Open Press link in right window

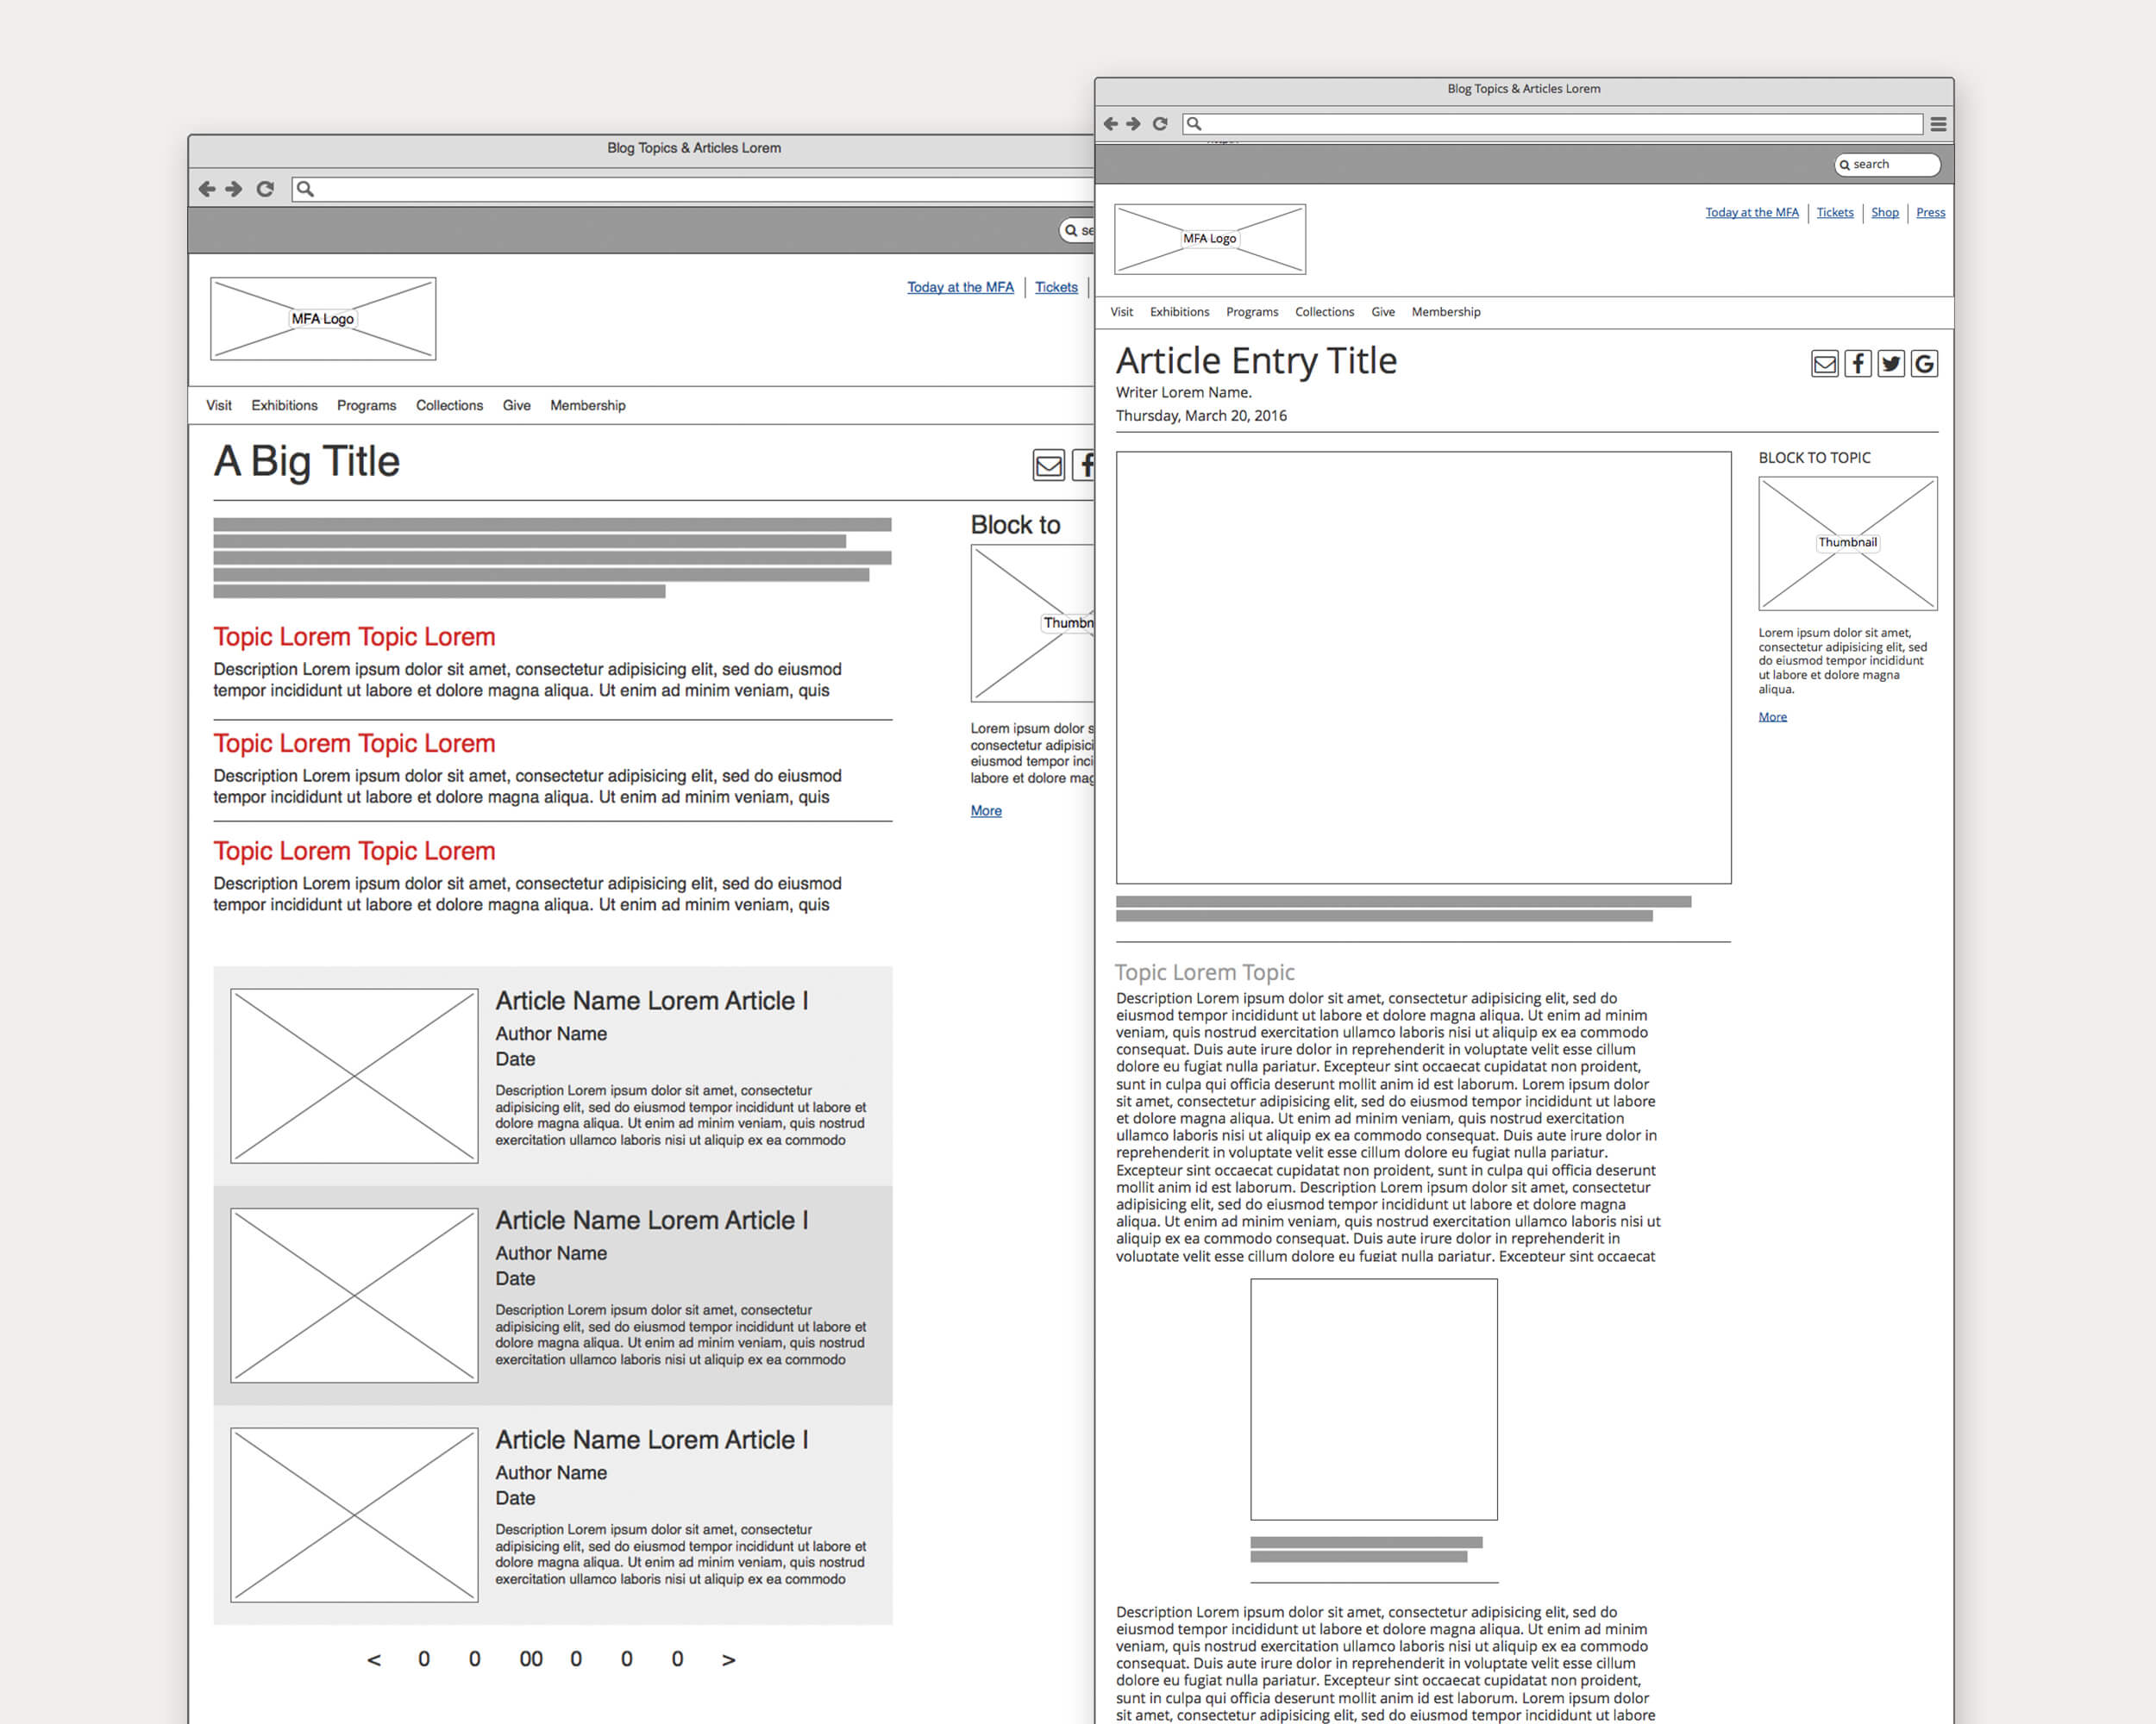(1931, 212)
